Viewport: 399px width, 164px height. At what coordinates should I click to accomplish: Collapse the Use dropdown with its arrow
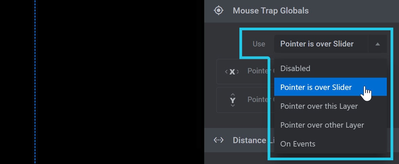click(x=378, y=44)
